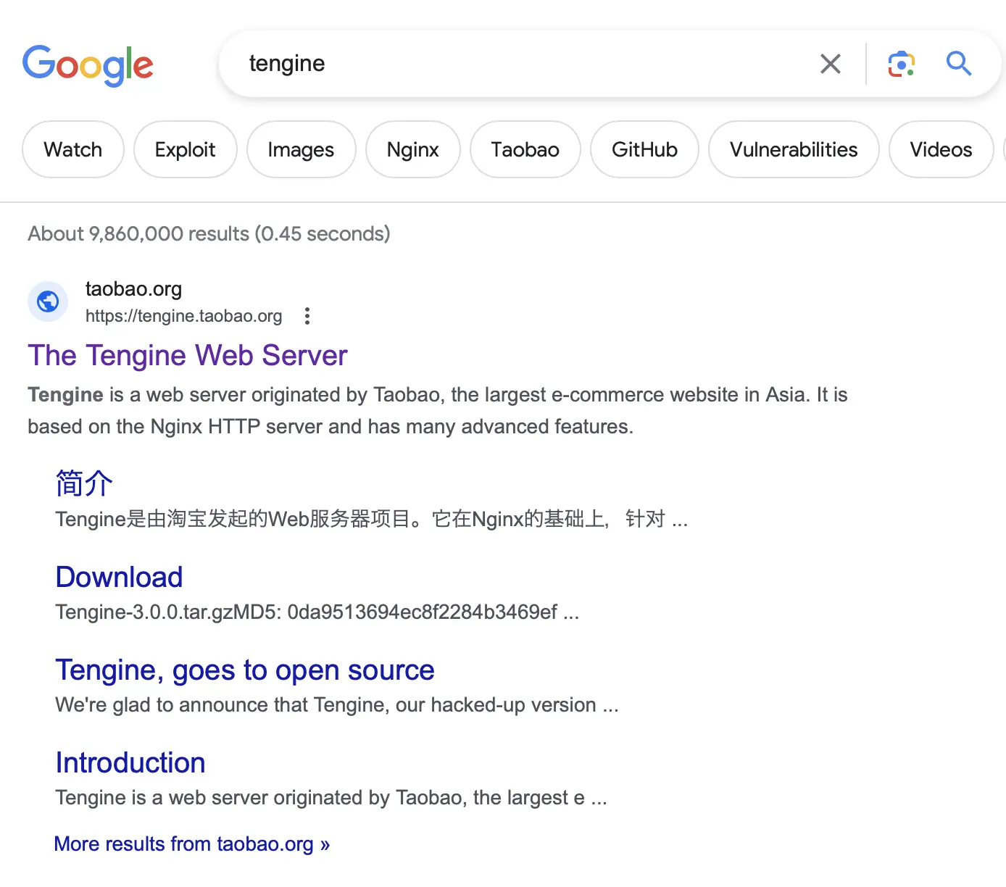Click 'About 9,860,000 results' stats text
Image resolution: width=1006 pixels, height=887 pixels.
(209, 234)
